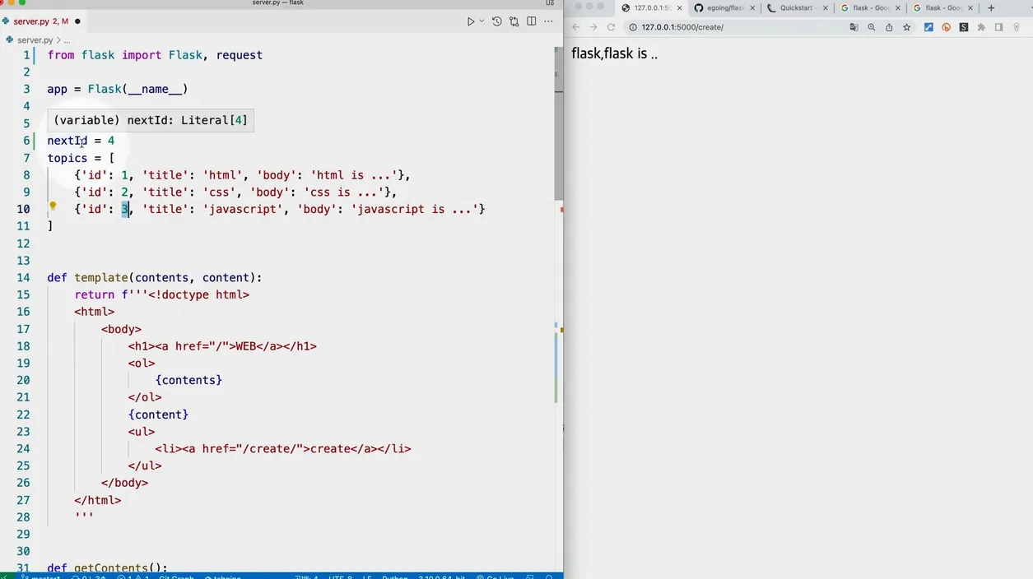
Task: Go forward in the browser
Action: 593,27
